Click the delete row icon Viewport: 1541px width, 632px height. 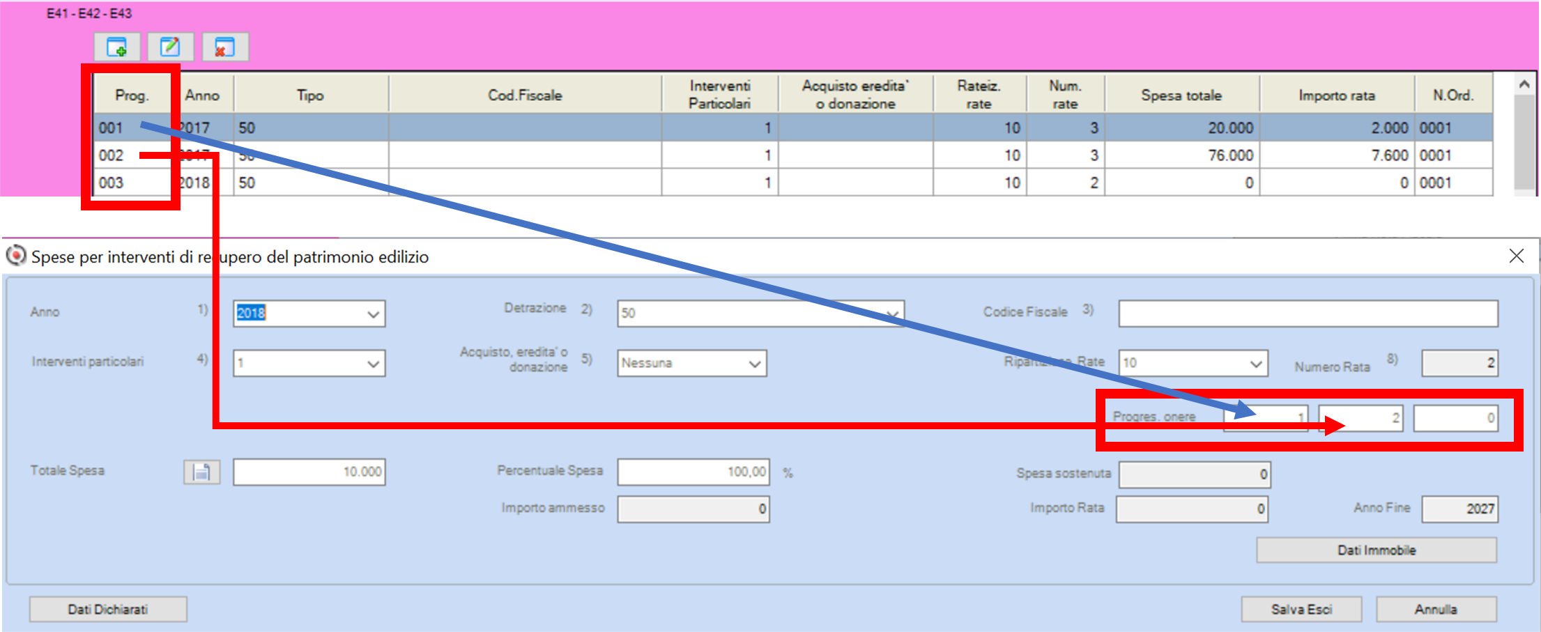(224, 47)
